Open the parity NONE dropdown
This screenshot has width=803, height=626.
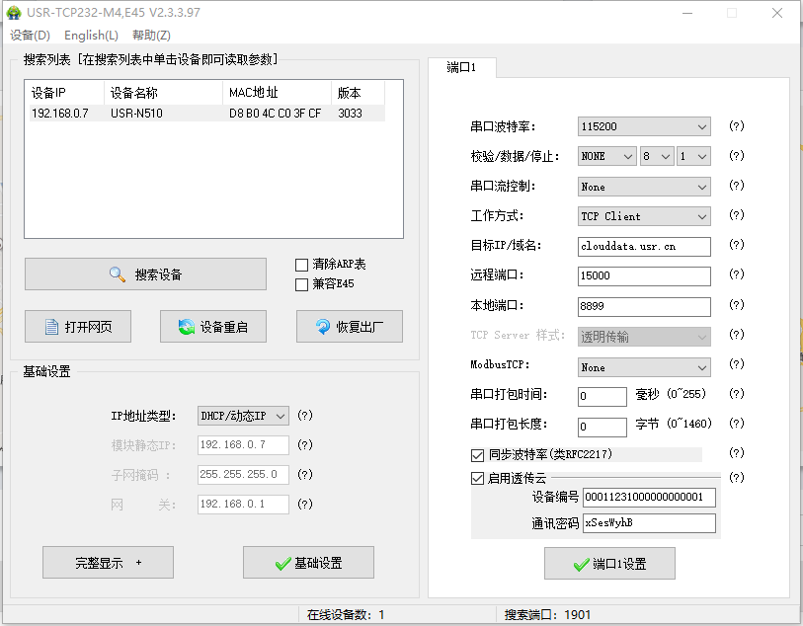pos(606,156)
